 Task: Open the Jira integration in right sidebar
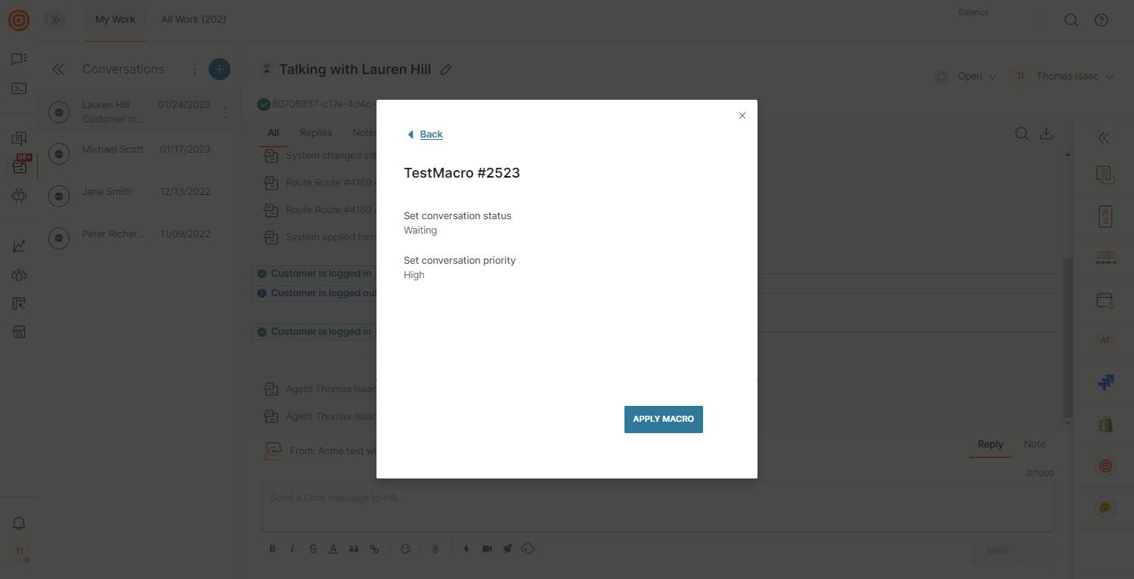(x=1105, y=383)
